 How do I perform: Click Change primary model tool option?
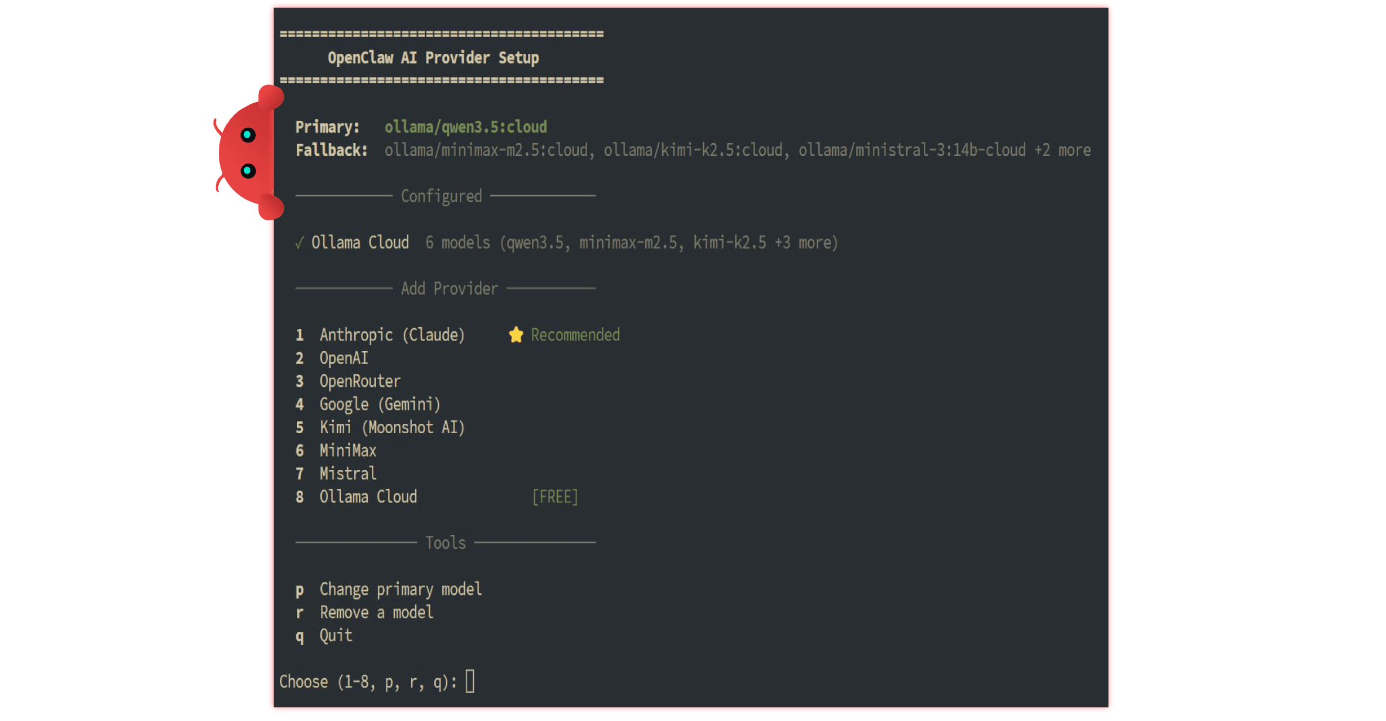[x=401, y=589]
